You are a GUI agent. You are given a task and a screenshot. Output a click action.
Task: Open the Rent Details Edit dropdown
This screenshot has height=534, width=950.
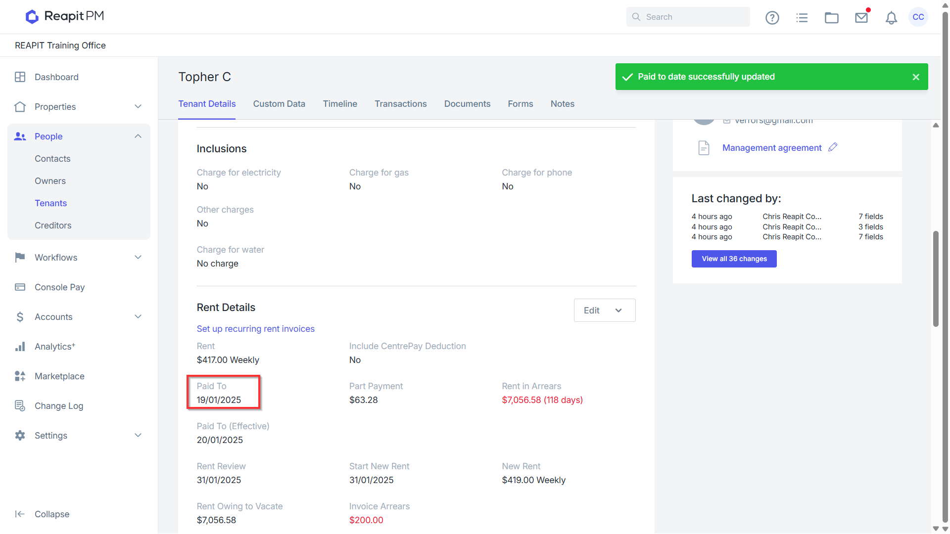(605, 311)
